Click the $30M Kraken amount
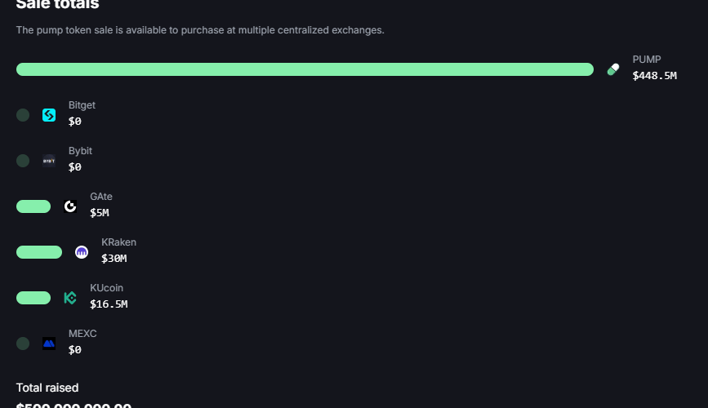The width and height of the screenshot is (708, 408). click(114, 259)
